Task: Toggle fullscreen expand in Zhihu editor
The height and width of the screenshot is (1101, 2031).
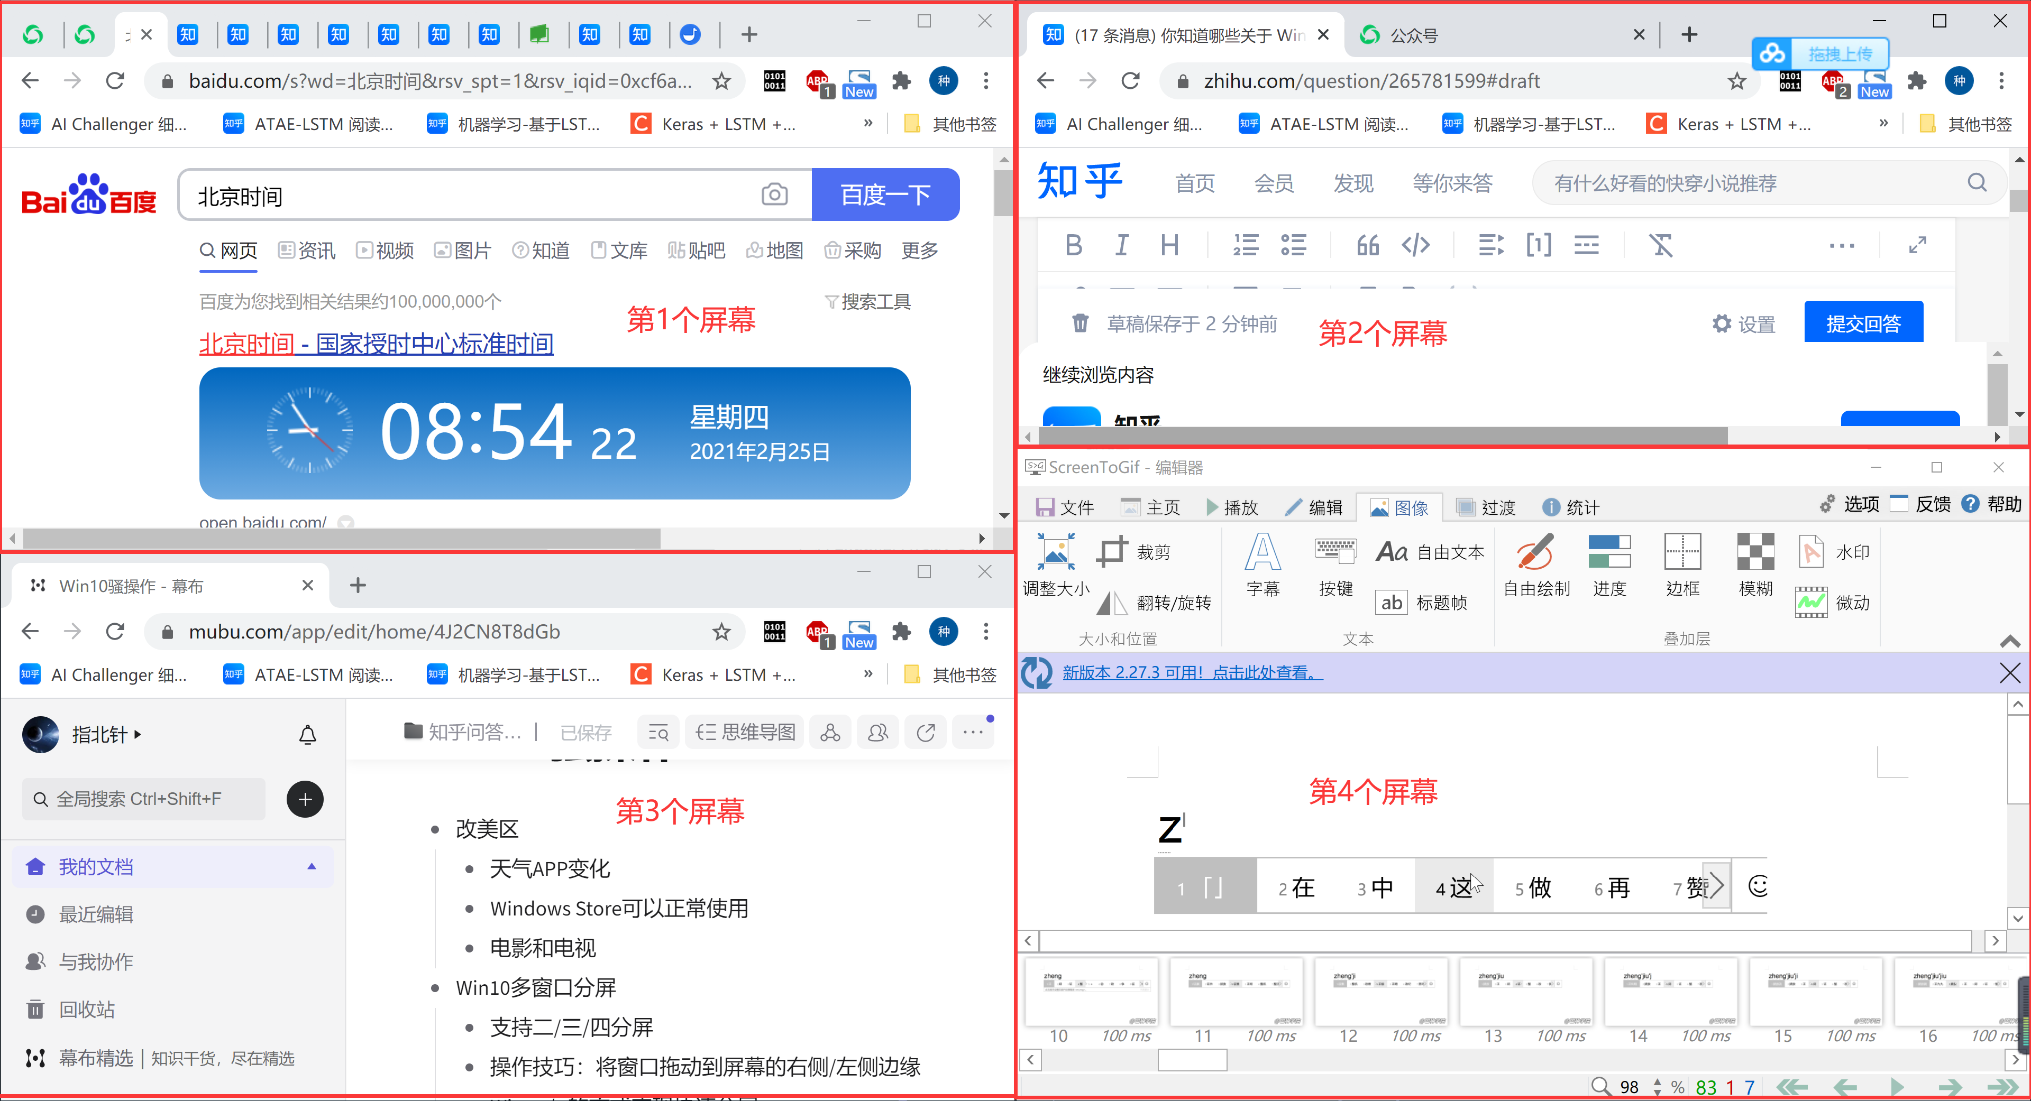Action: coord(1917,245)
